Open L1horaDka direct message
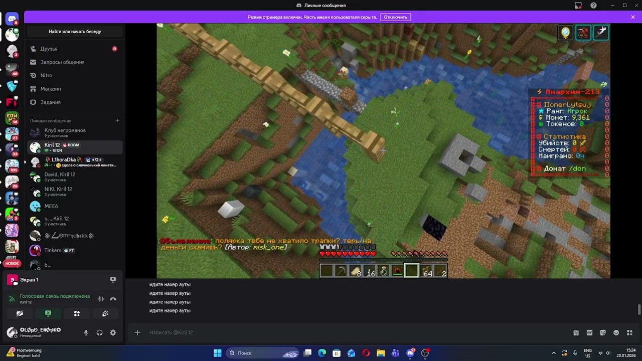The height and width of the screenshot is (361, 642). pyautogui.click(x=75, y=162)
